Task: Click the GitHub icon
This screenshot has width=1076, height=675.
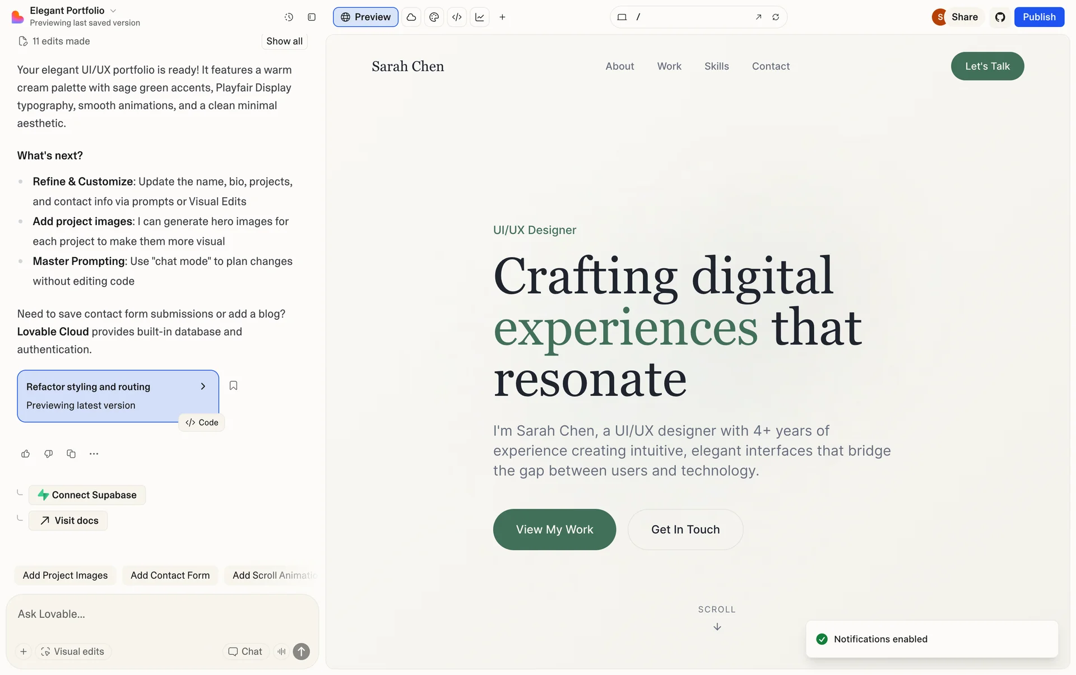Action: click(1000, 17)
